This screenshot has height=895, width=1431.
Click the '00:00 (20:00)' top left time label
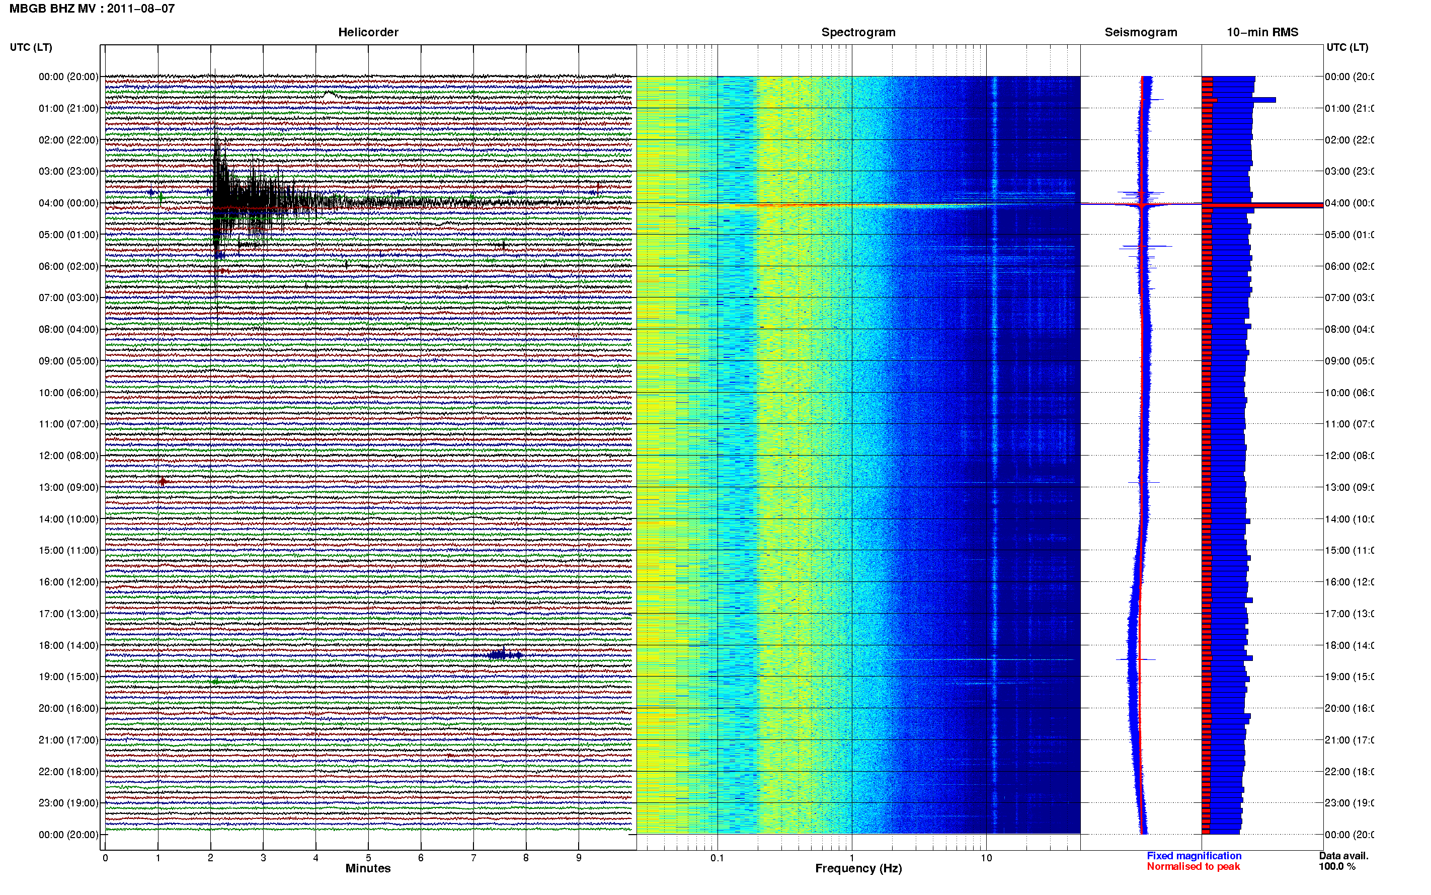(x=68, y=77)
